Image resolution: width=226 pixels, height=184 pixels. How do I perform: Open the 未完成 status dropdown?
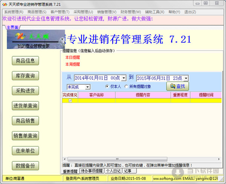point(87,87)
